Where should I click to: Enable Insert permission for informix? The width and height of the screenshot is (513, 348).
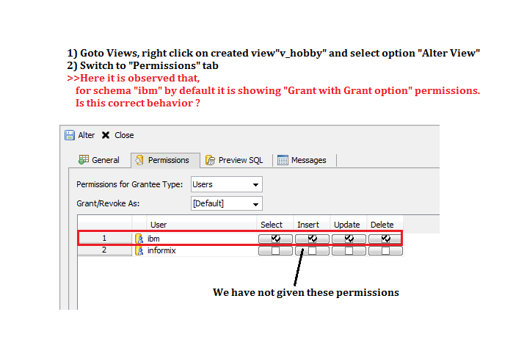click(x=312, y=250)
